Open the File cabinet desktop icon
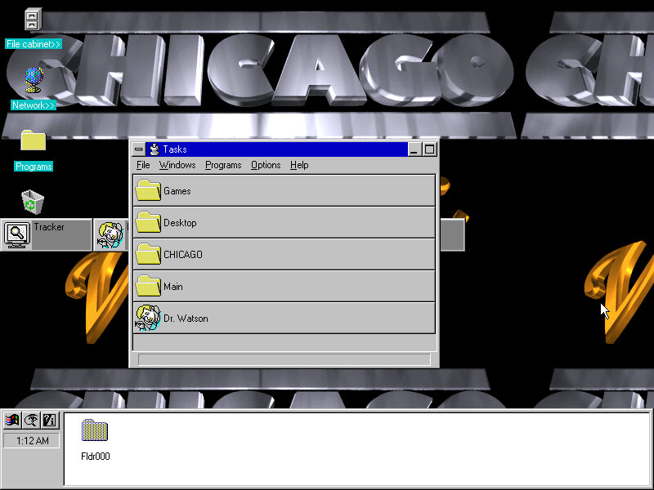 tap(33, 20)
